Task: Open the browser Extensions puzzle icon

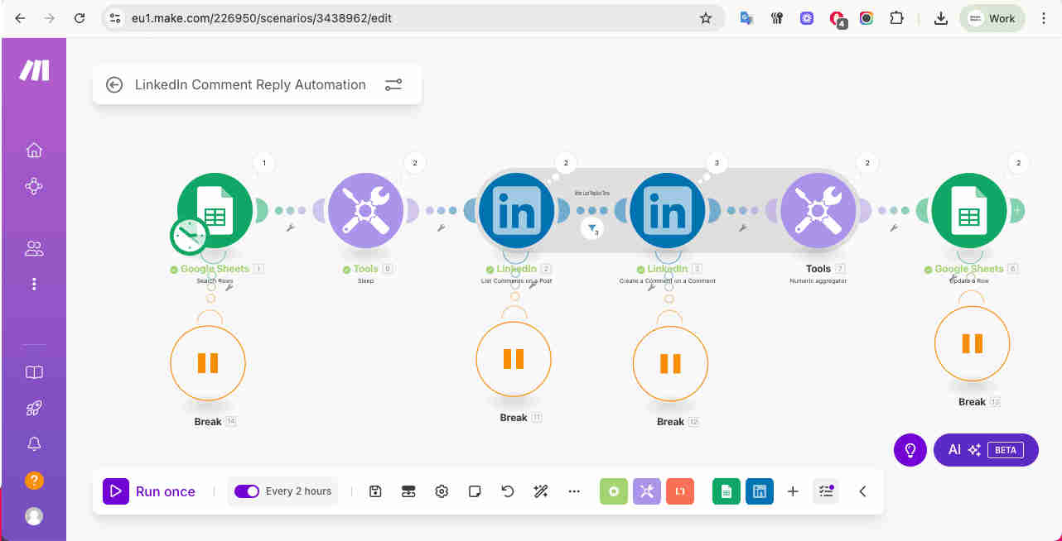Action: coord(896,18)
